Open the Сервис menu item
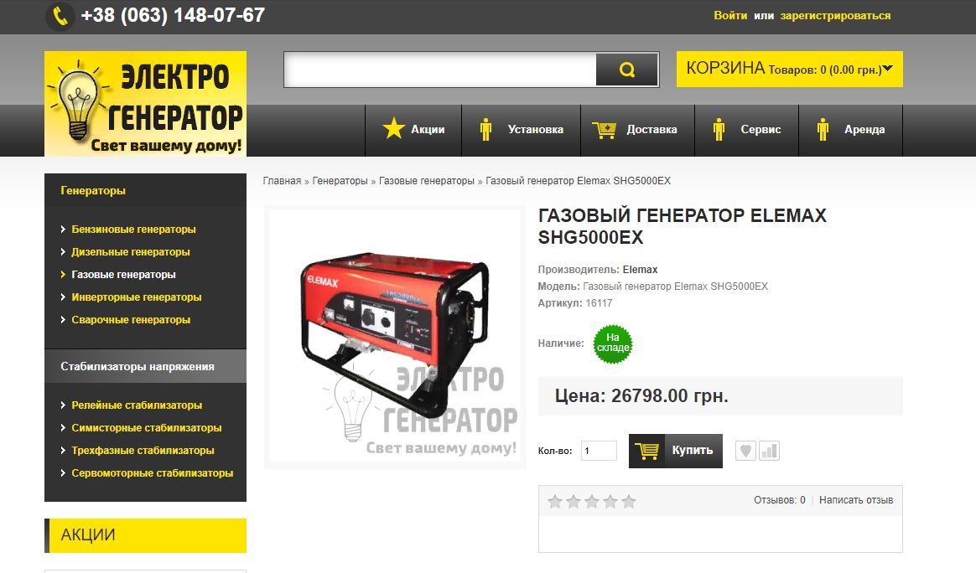Image resolution: width=976 pixels, height=573 pixels. click(746, 129)
